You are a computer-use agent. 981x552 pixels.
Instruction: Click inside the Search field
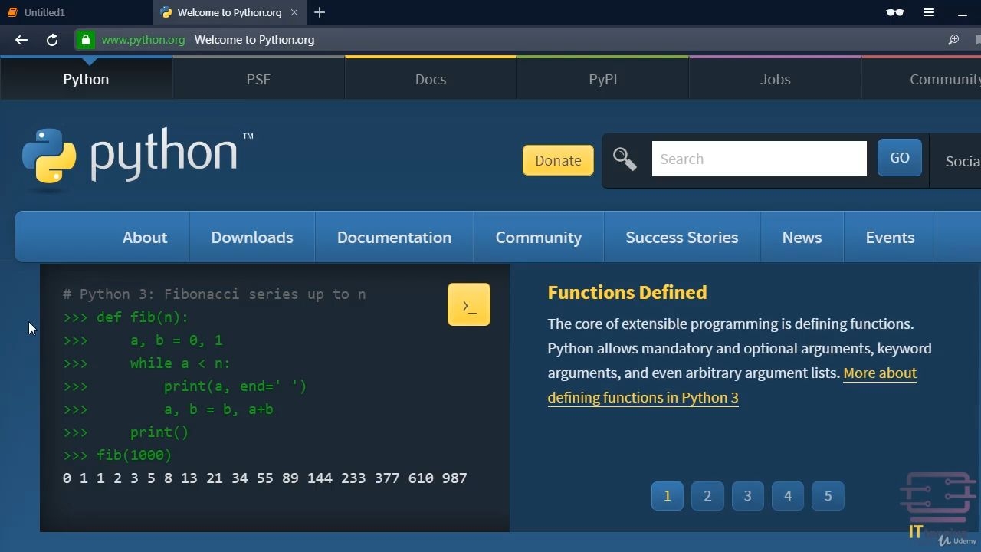[760, 159]
